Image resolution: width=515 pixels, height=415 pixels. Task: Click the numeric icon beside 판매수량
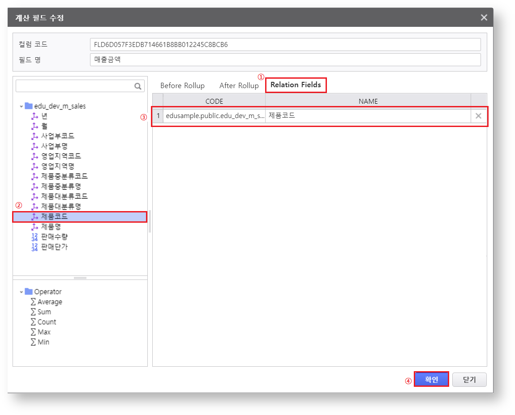[x=35, y=237]
